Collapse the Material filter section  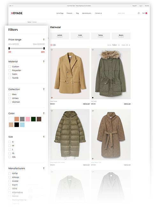click(44, 62)
